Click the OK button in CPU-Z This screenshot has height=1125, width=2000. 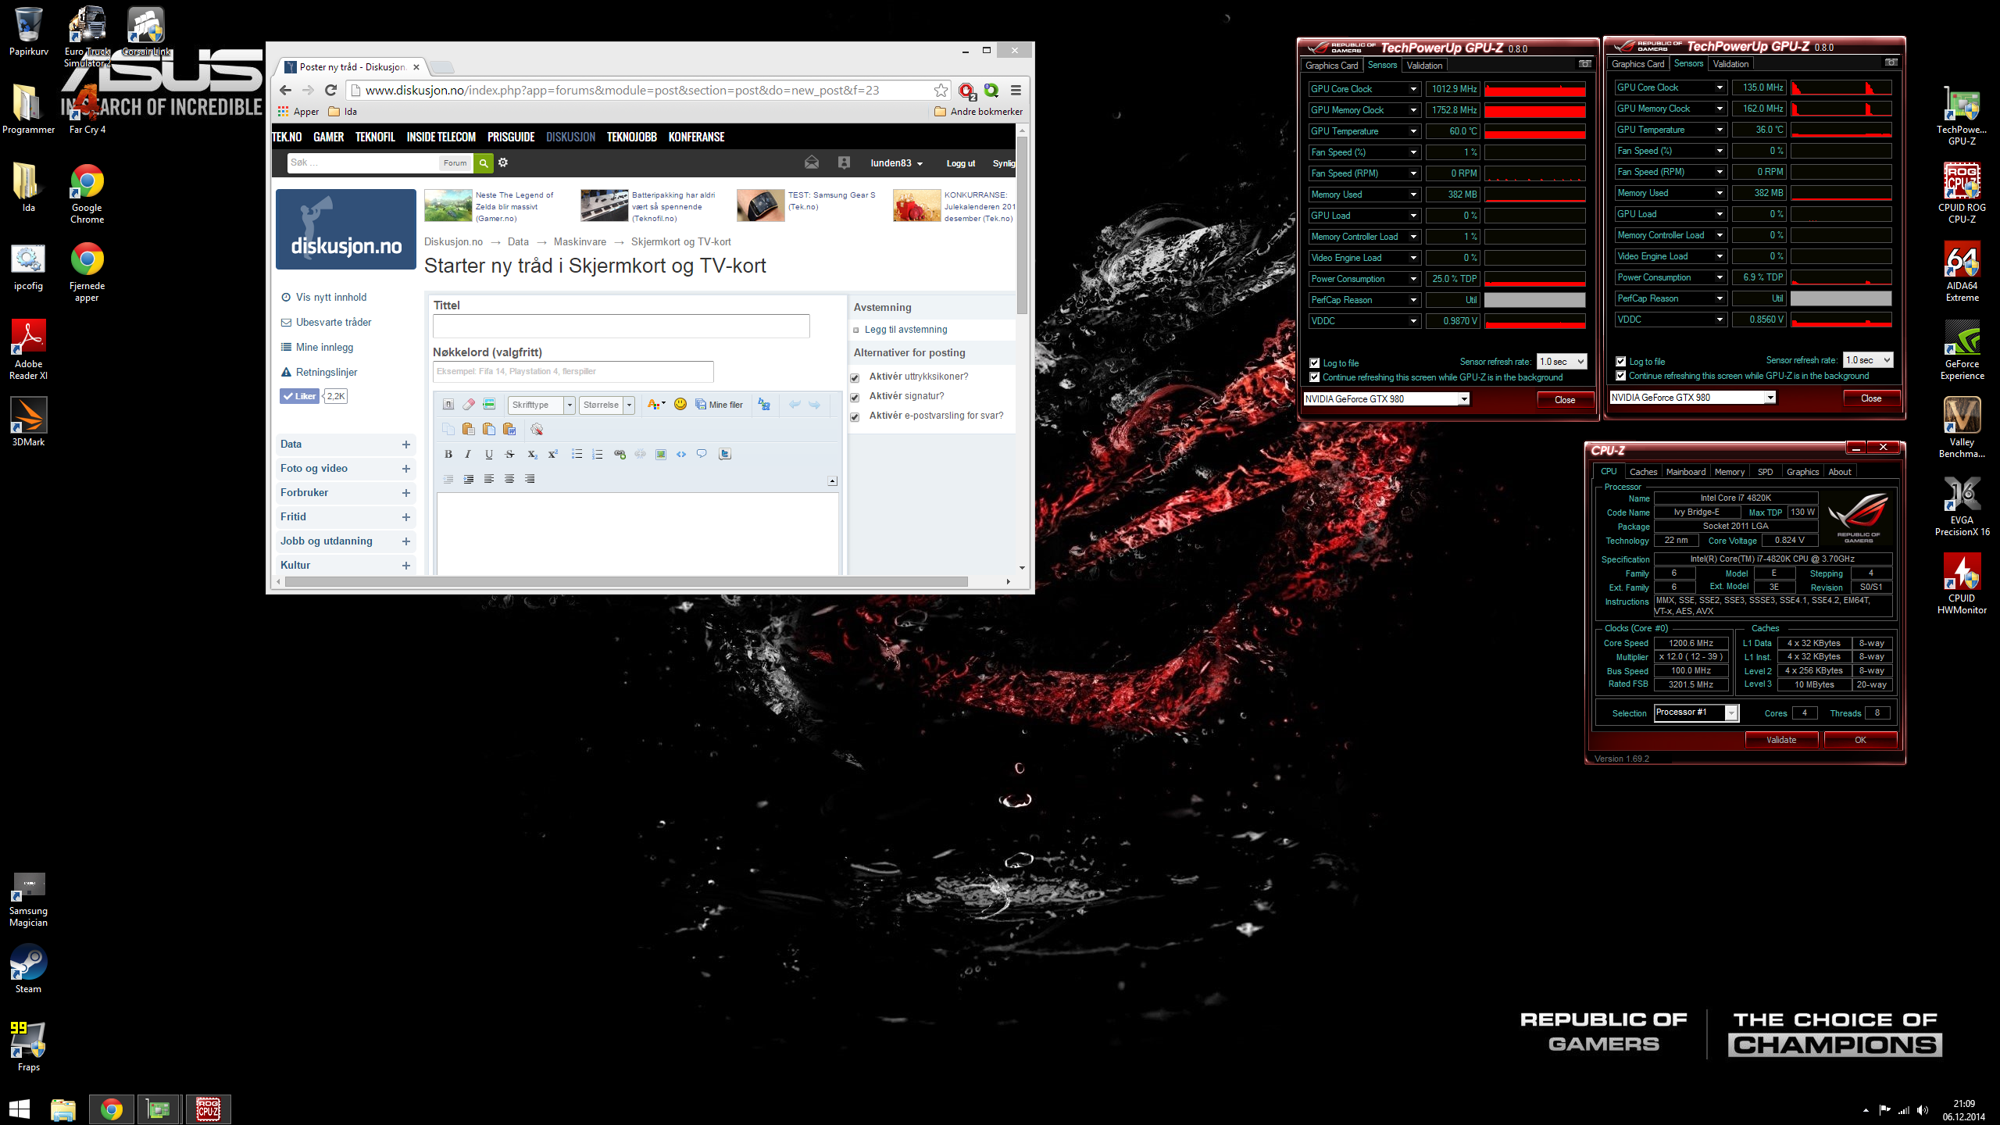(1860, 740)
